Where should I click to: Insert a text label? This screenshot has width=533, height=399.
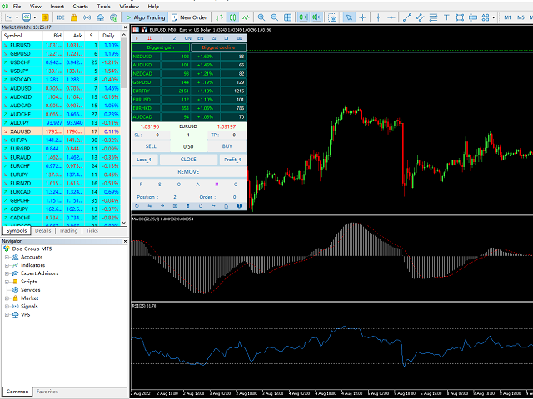tap(446, 17)
